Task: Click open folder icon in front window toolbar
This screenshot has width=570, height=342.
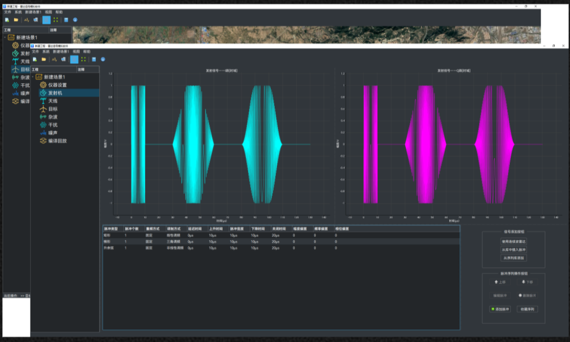Action: tap(44, 59)
